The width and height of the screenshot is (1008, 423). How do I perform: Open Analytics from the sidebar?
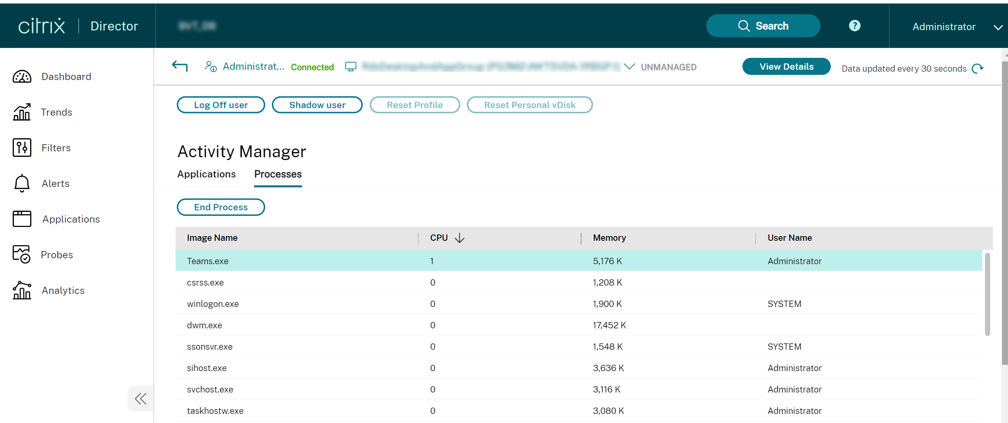pyautogui.click(x=63, y=290)
